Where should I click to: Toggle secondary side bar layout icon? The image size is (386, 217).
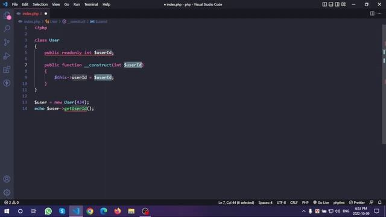coord(337,4)
